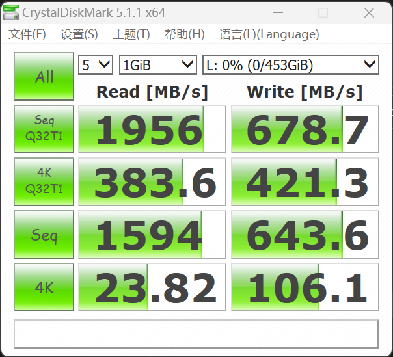Click the Write [MB/s] column header
Image resolution: width=393 pixels, height=357 pixels.
[305, 92]
